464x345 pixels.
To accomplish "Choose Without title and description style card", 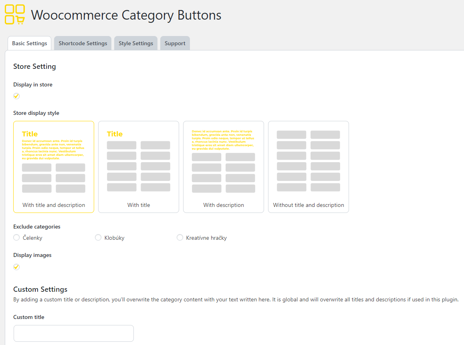I will click(x=309, y=167).
